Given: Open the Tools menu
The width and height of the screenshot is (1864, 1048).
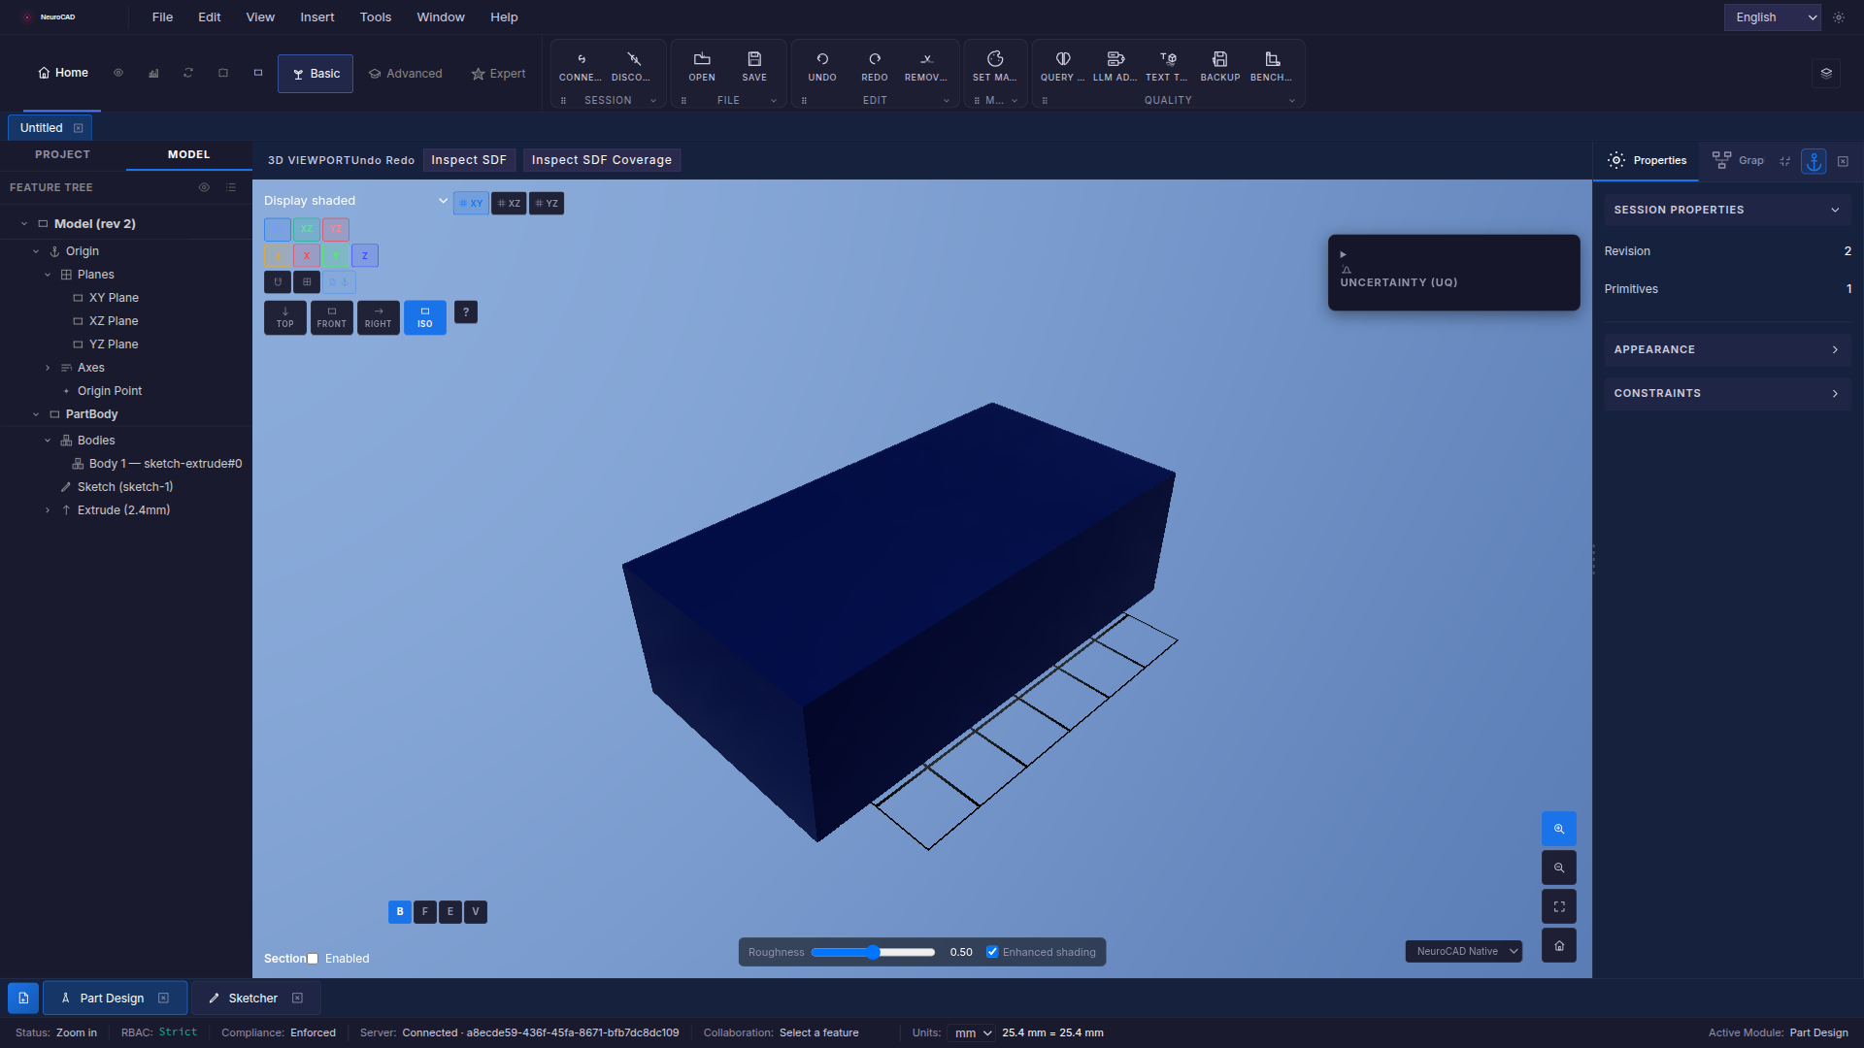Looking at the screenshot, I should [x=376, y=17].
